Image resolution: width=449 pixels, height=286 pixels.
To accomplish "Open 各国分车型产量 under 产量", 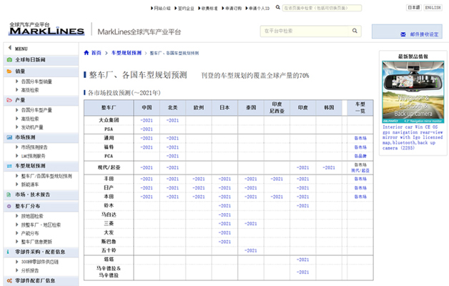I will pos(36,110).
